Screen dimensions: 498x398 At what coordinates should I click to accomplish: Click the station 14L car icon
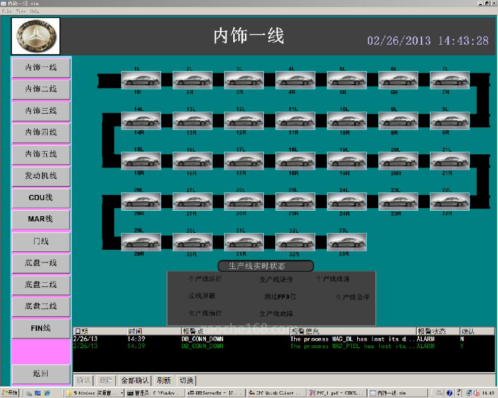pos(141,120)
